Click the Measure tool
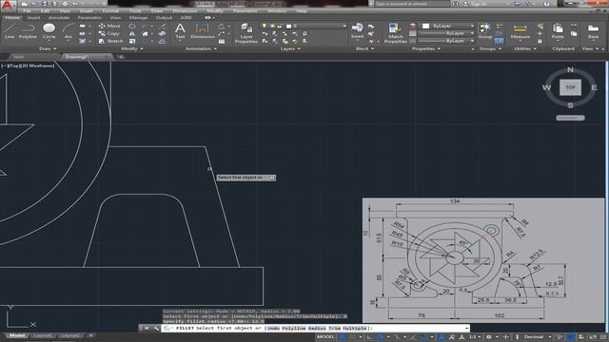 (521, 30)
